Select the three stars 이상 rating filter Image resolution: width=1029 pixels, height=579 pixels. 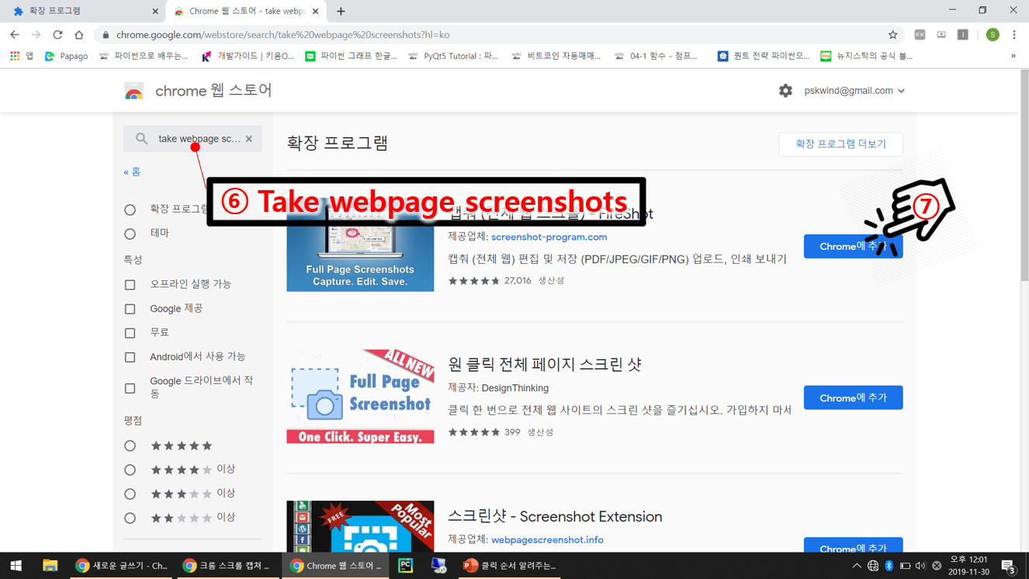(130, 494)
